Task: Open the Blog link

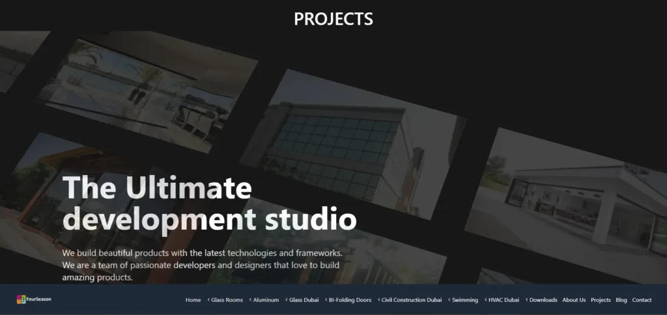Action: [x=621, y=299]
